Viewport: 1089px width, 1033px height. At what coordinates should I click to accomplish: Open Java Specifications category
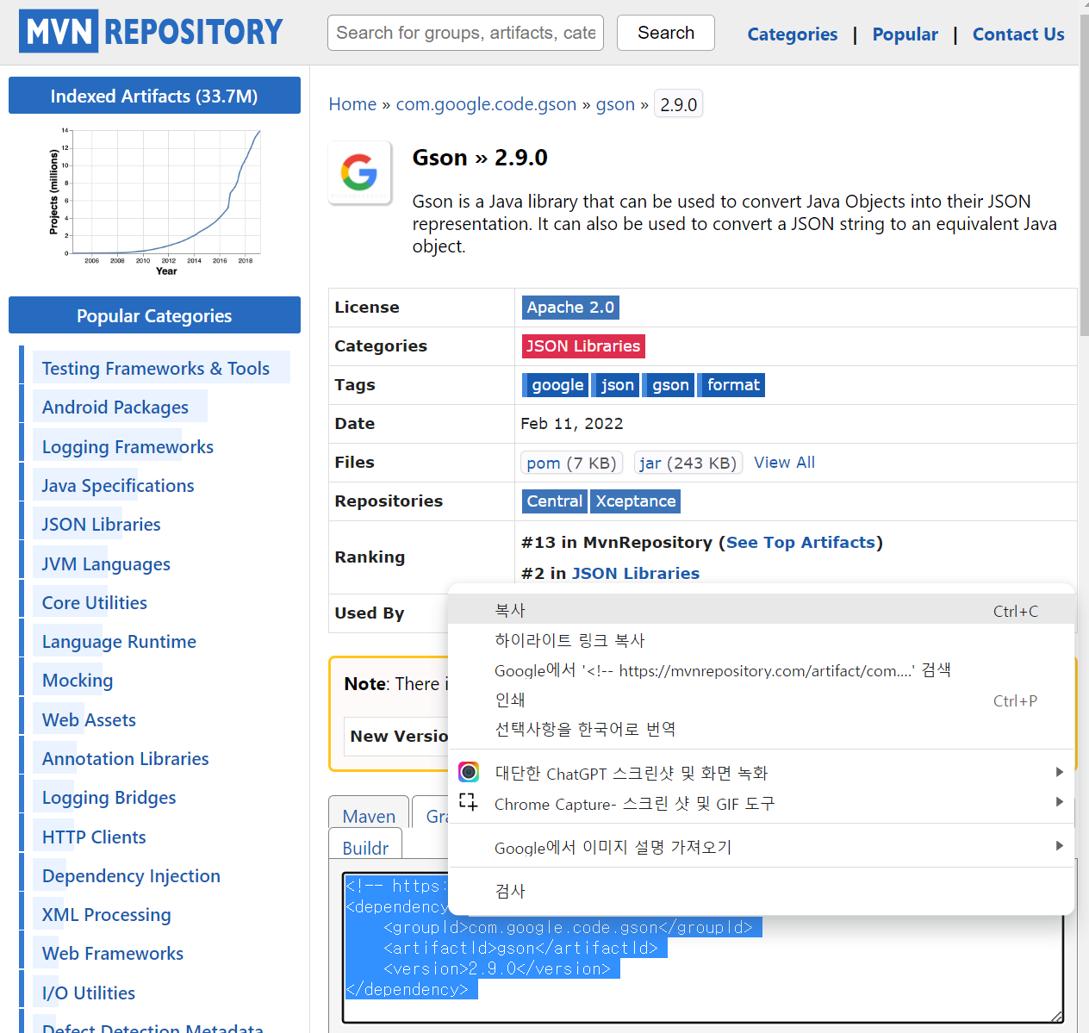(x=118, y=486)
